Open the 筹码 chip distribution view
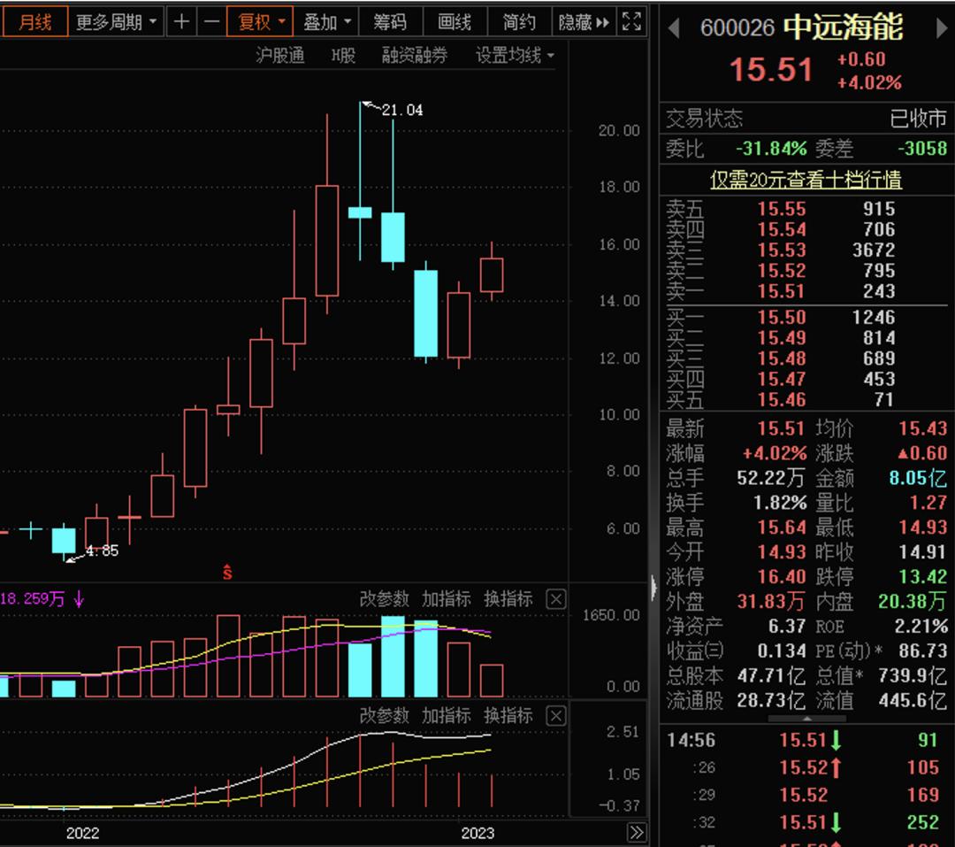This screenshot has height=847, width=955. coord(392,21)
